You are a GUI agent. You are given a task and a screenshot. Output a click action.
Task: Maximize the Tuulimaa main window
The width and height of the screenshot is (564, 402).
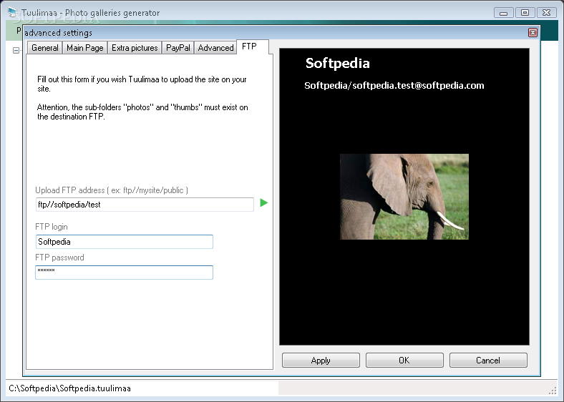(x=525, y=13)
